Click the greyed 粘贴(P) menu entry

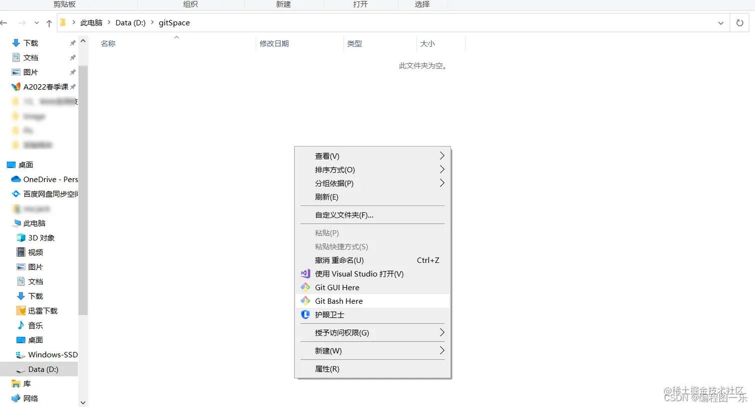tap(373, 233)
